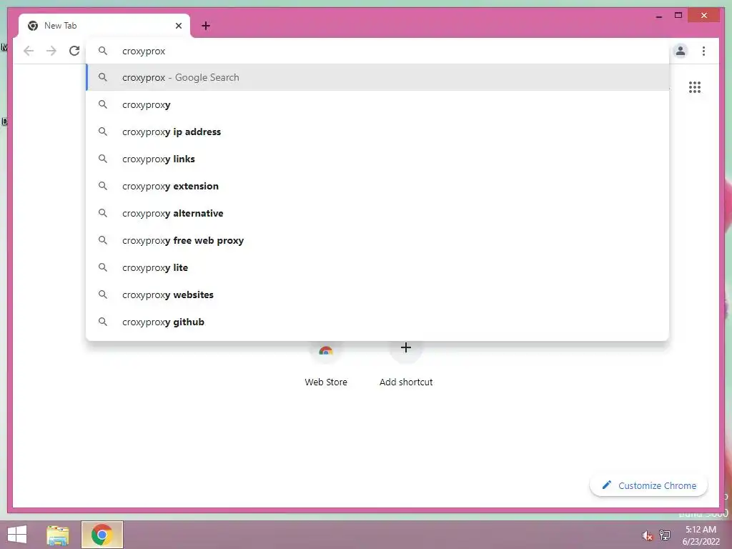
Task: Click the Chrome taskbar icon
Action: pos(102,535)
